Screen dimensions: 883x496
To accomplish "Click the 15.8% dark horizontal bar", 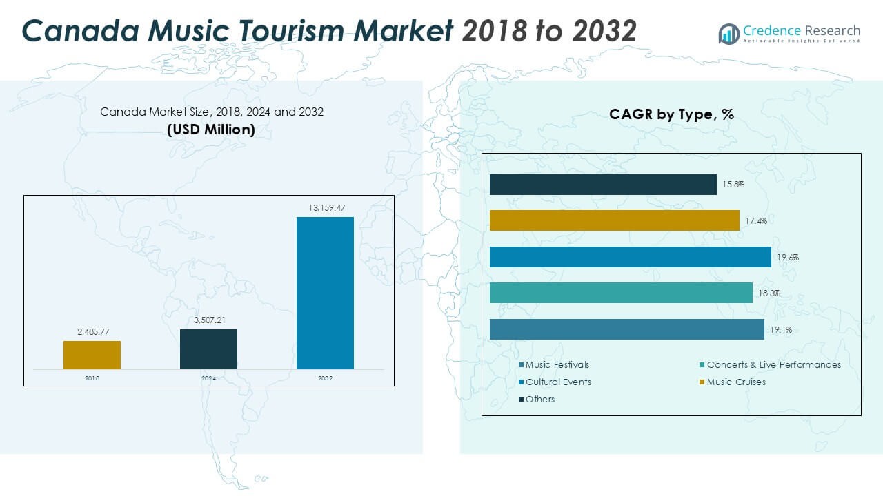I will click(603, 185).
